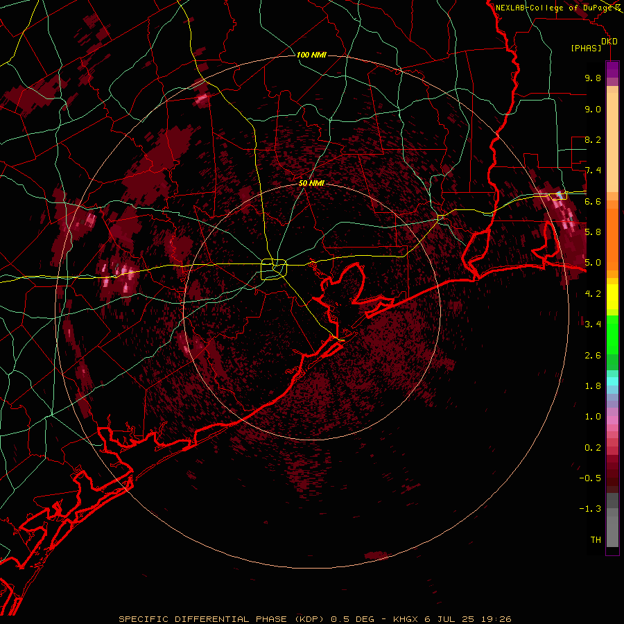Click the small isolated echo below the 100 NMI ring
The image size is (624, 624).
[376, 555]
